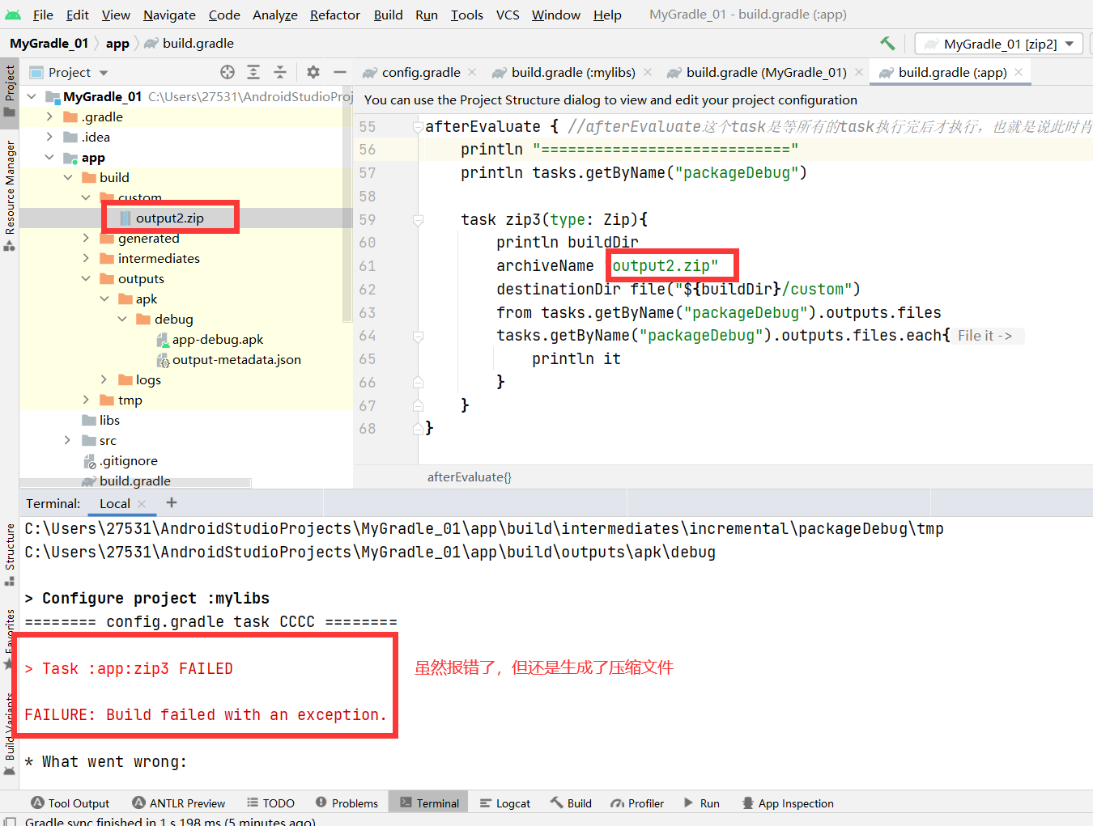The height and width of the screenshot is (826, 1093).
Task: Open the Refactor menu
Action: [x=334, y=15]
